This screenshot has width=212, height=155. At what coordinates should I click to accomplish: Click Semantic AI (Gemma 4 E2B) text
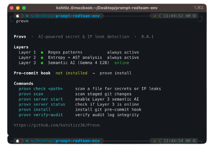click(78, 63)
